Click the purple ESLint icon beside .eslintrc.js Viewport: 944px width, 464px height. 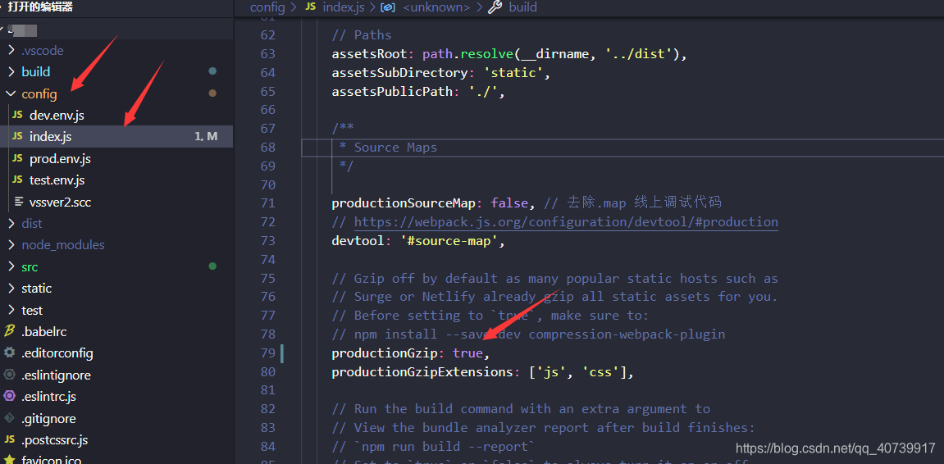(10, 396)
